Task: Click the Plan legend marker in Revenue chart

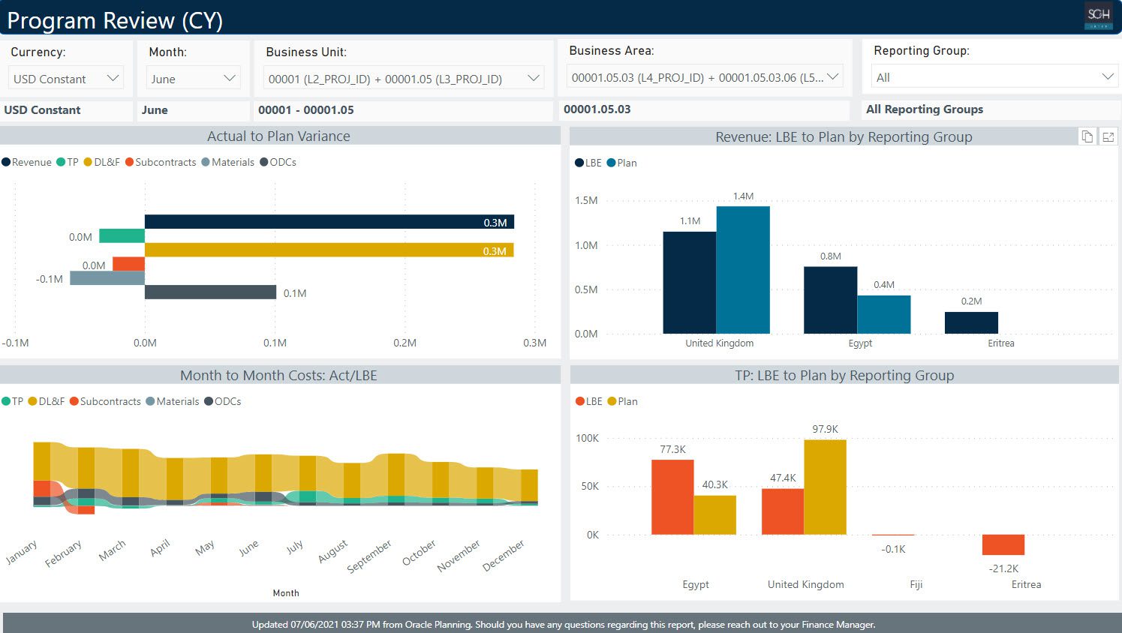Action: pyautogui.click(x=612, y=163)
